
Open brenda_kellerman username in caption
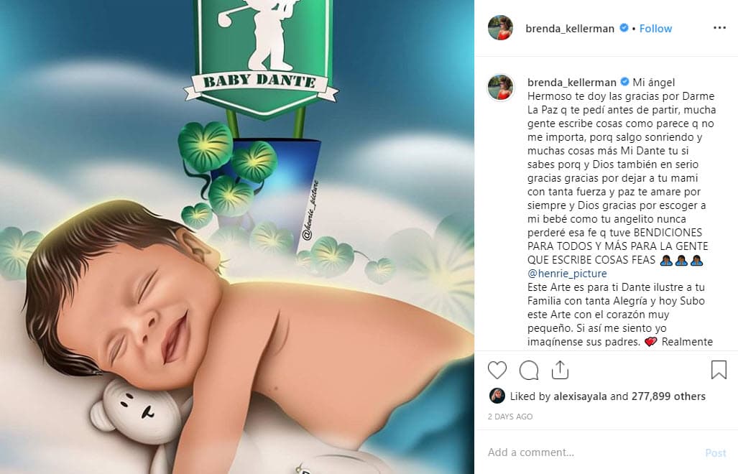pyautogui.click(x=571, y=83)
